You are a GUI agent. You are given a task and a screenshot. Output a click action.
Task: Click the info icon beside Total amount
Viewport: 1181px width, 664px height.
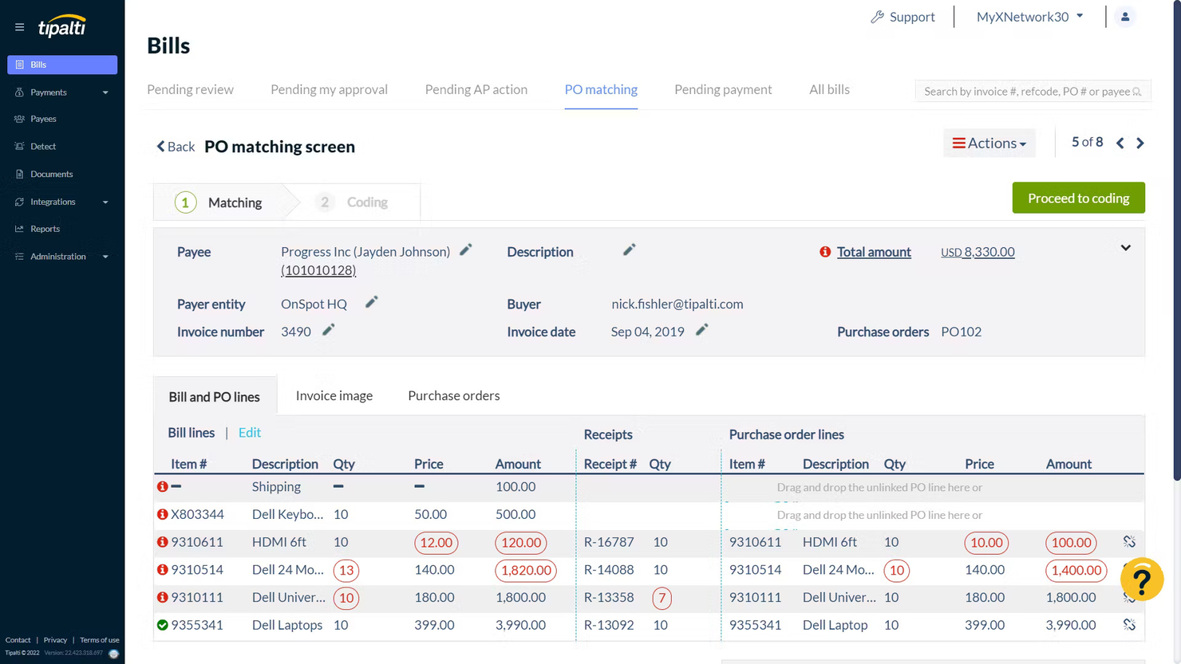(824, 251)
